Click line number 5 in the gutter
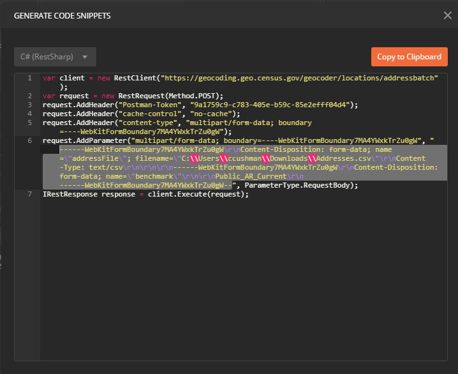Screen dimensions: 458x374 (29, 123)
